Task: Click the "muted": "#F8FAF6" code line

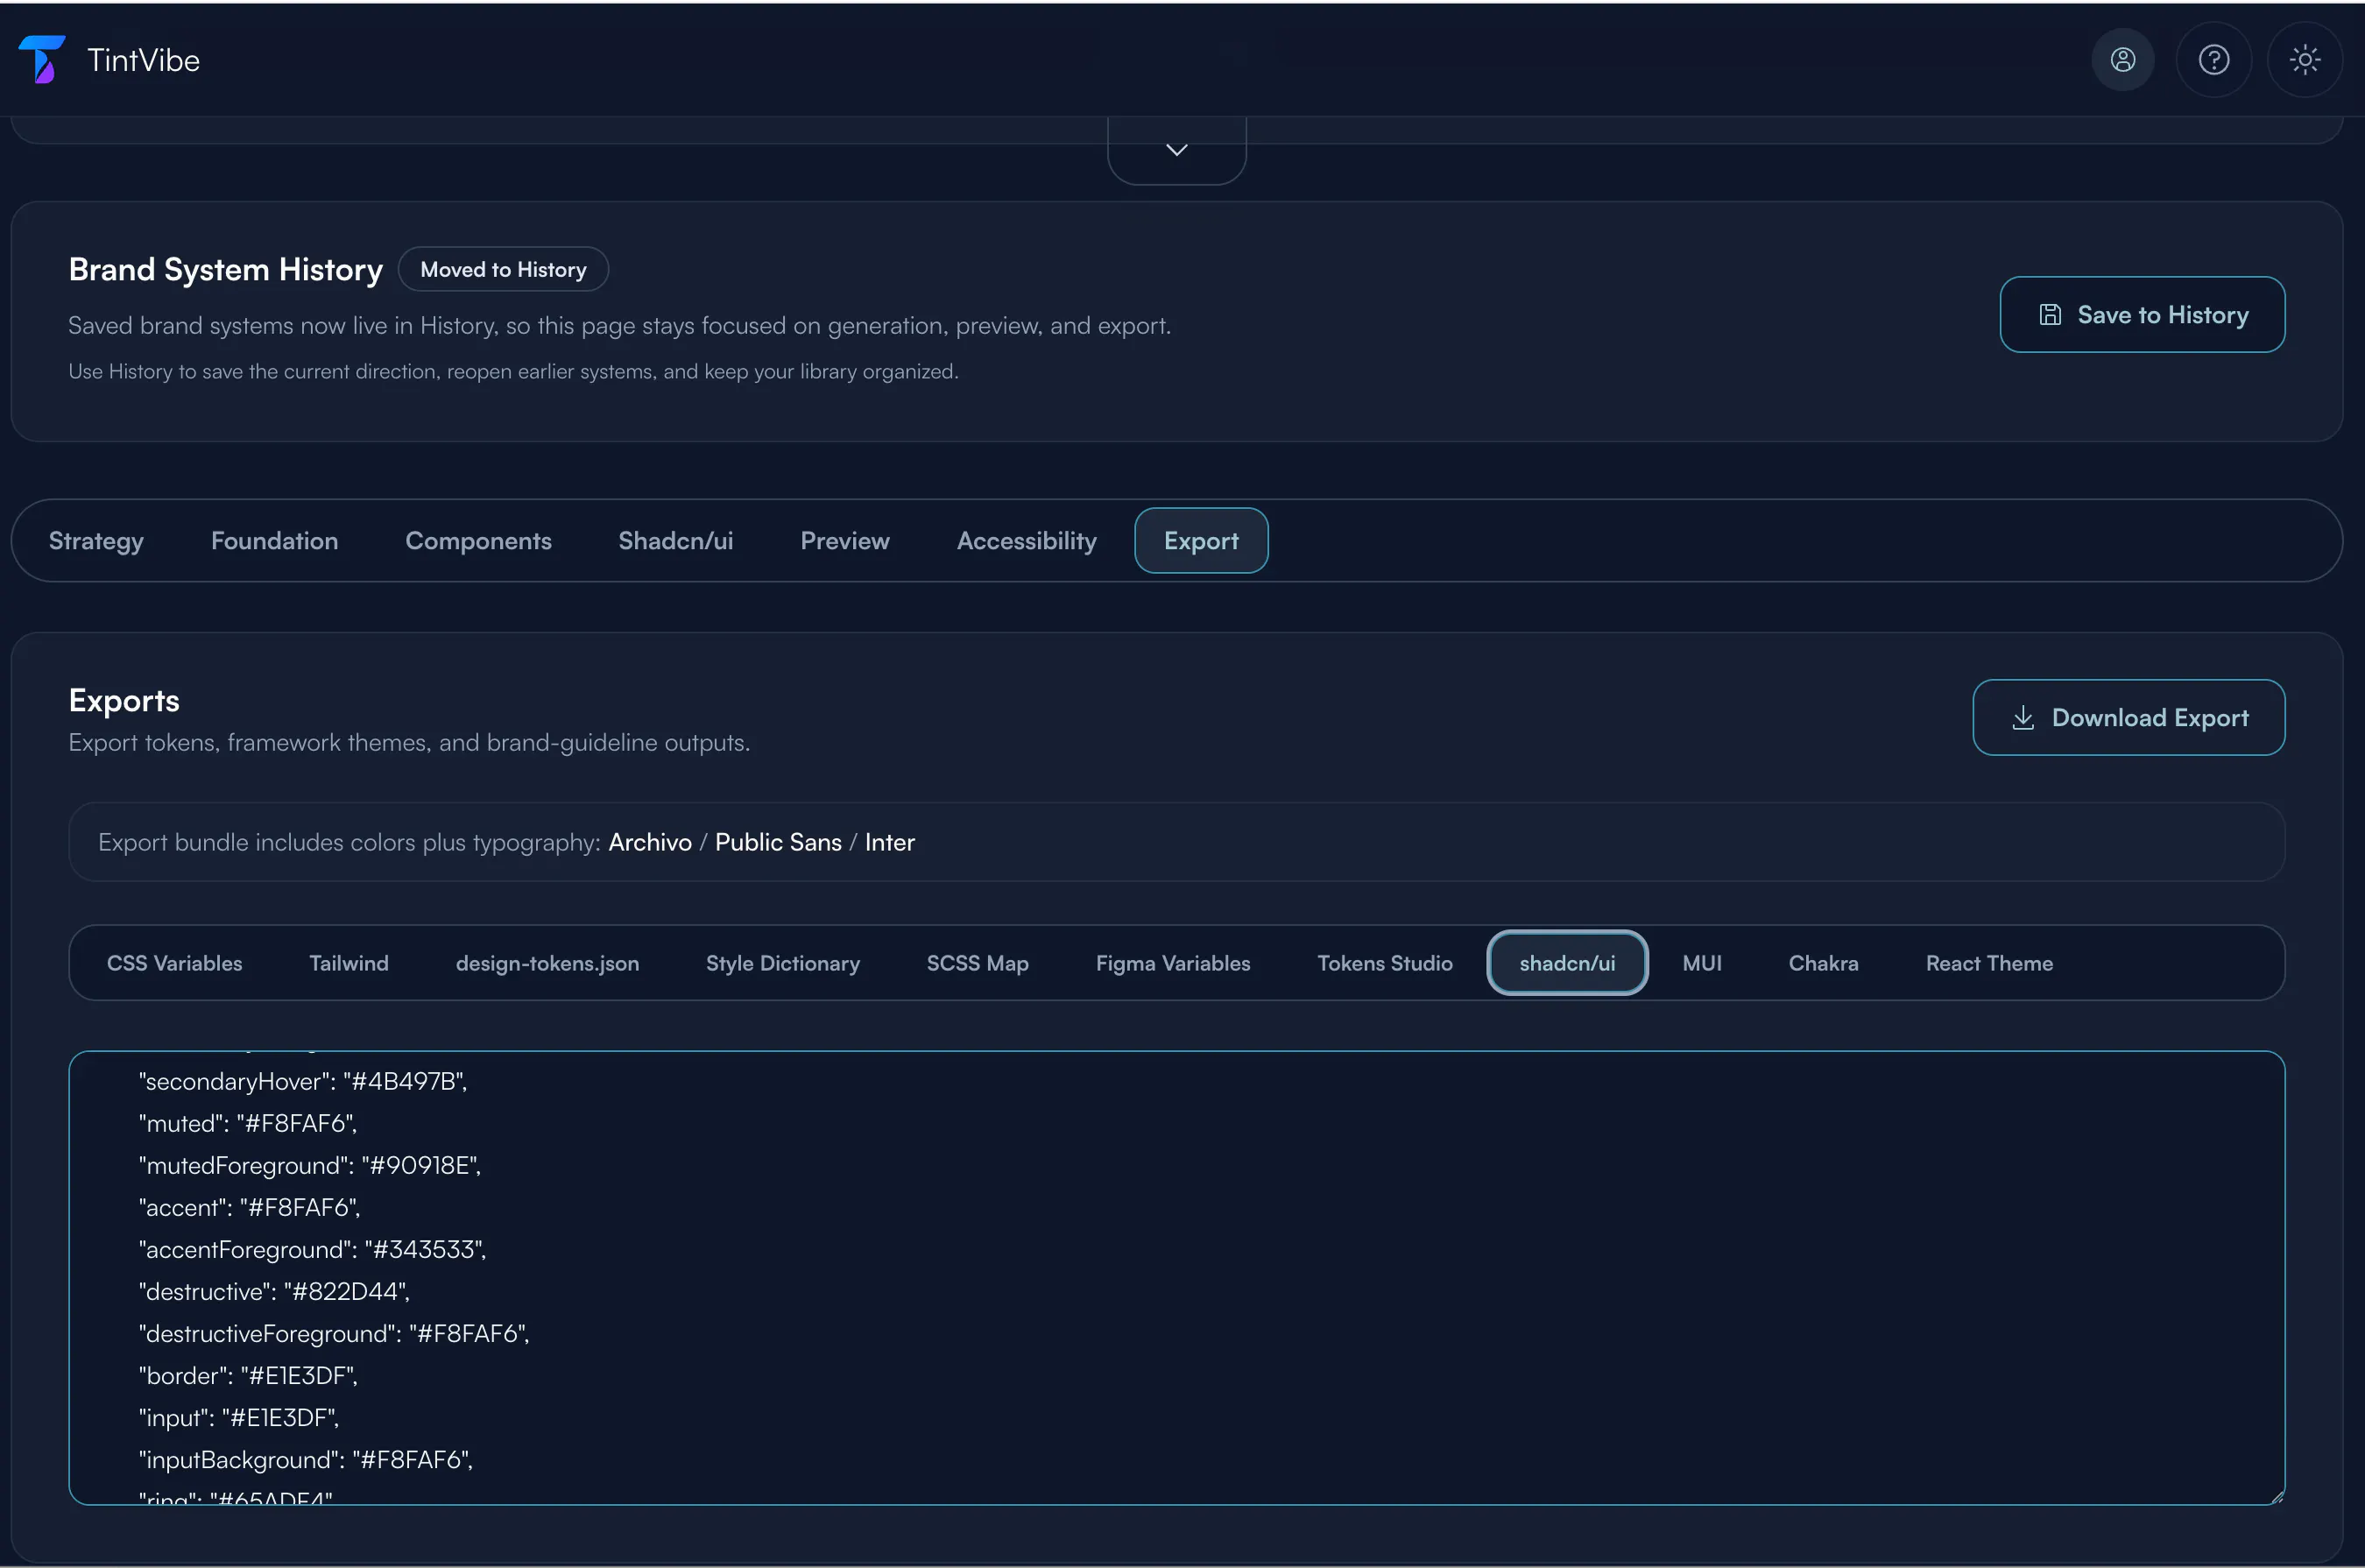Action: (248, 1124)
